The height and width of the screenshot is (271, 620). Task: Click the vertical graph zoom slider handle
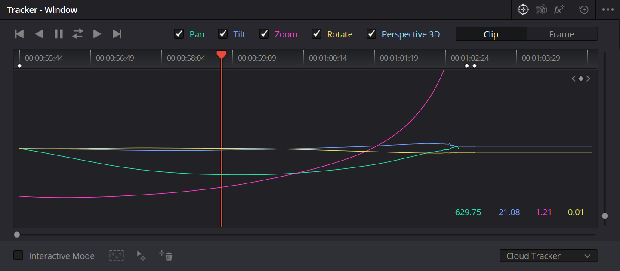[x=605, y=216]
